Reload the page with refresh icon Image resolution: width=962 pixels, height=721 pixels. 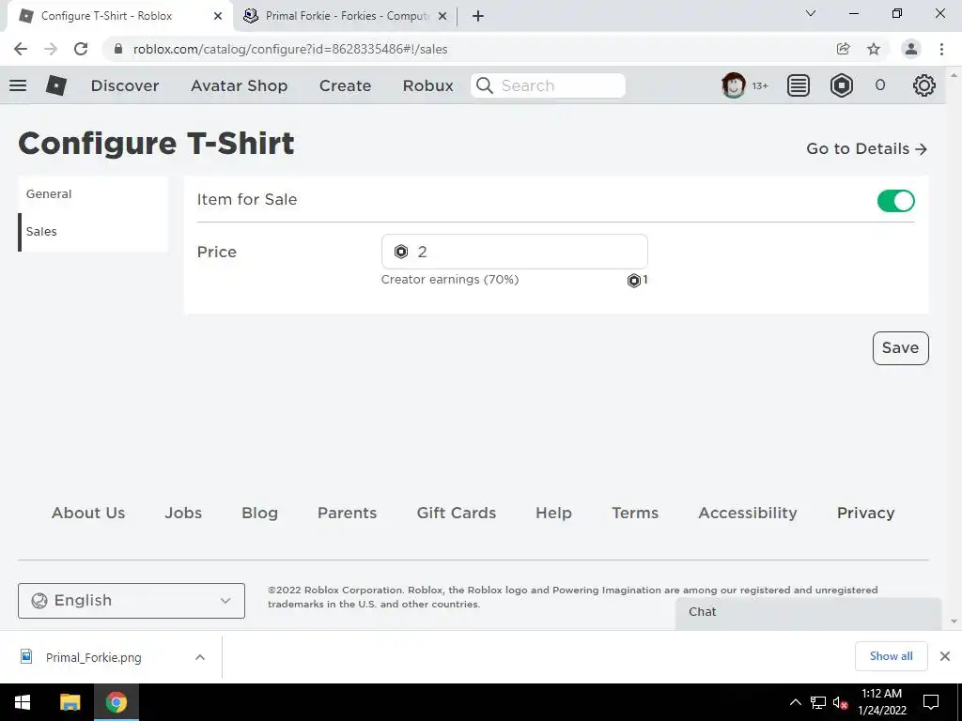coord(81,49)
